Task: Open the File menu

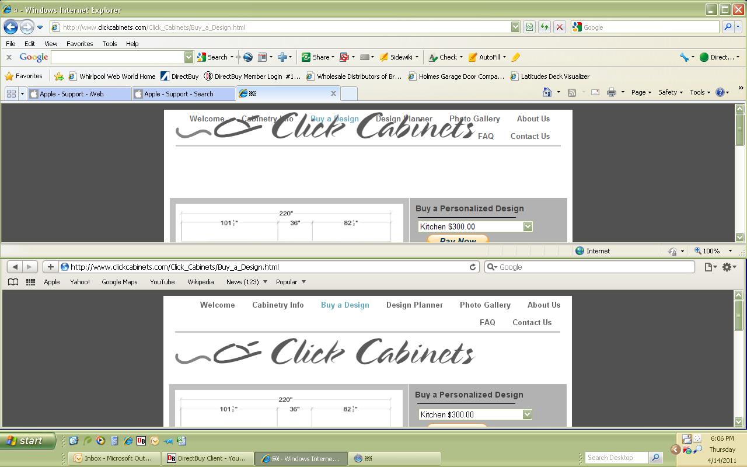Action: point(11,44)
